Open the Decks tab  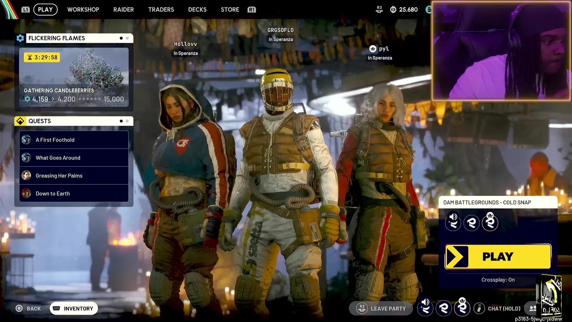(197, 9)
